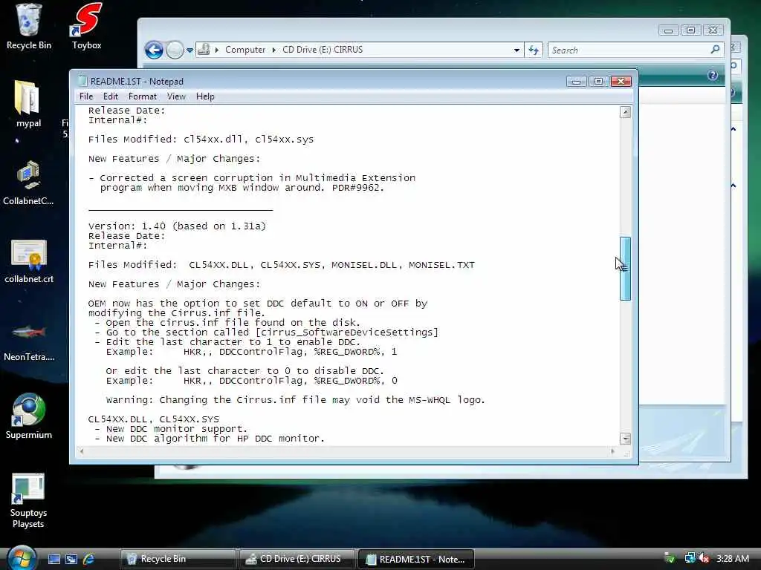This screenshot has width=761, height=570.
Task: Expand the address bar history dropdown
Action: point(516,50)
